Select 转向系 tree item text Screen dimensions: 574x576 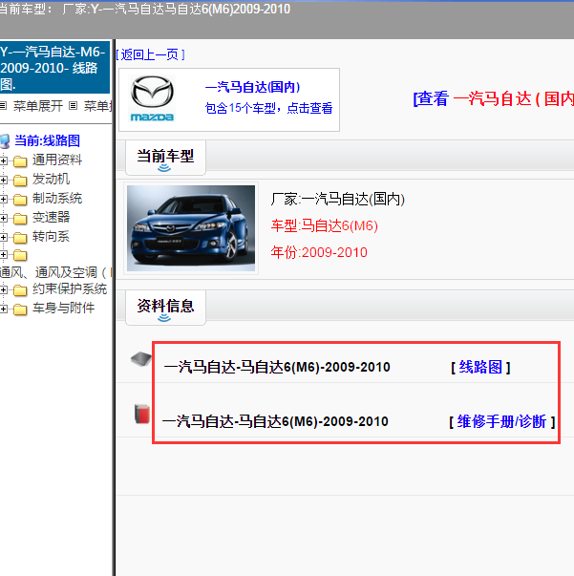point(51,236)
